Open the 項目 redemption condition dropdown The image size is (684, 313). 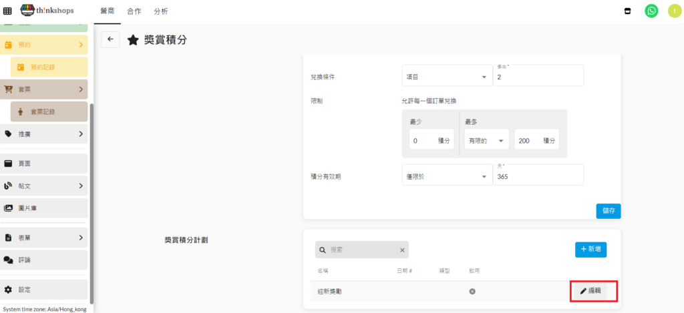446,77
